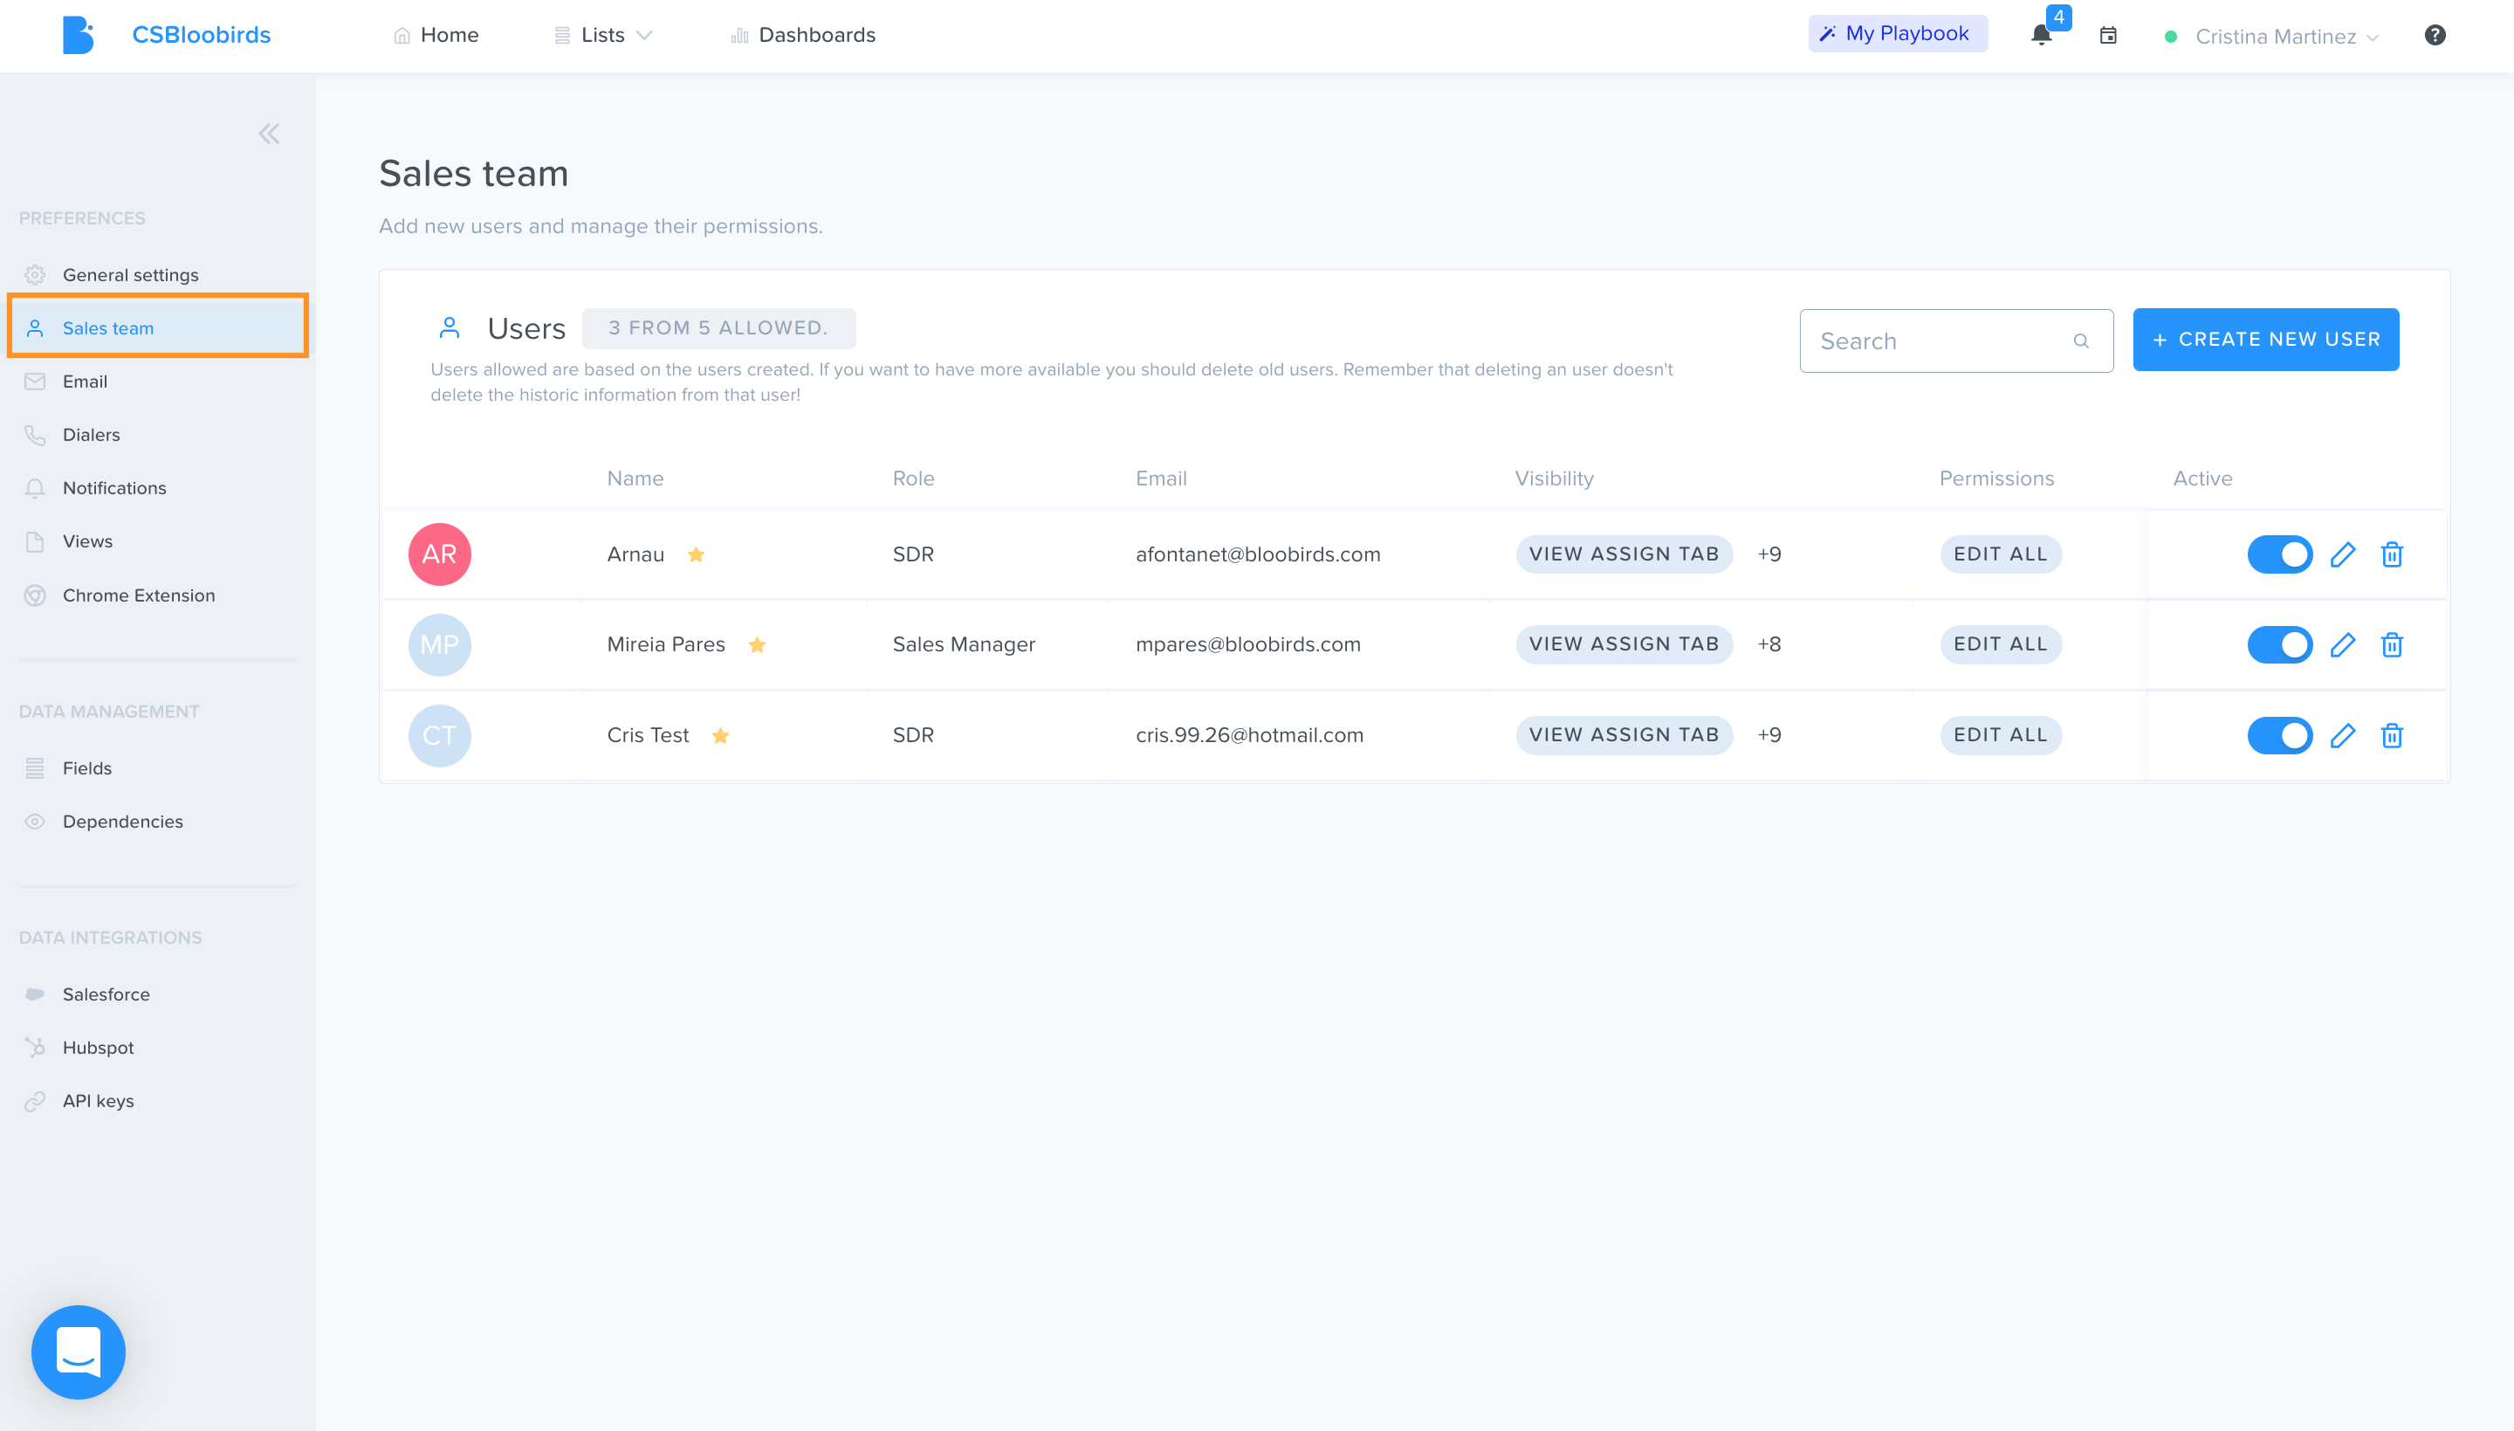Click the CSBloobirds account name
The height and width of the screenshot is (1431, 2514).
click(x=202, y=36)
